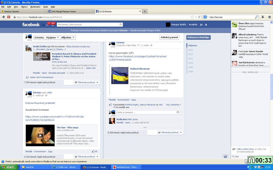This screenshot has width=273, height=170.
Task: Open a new Firefox tab
Action: (x=145, y=11)
